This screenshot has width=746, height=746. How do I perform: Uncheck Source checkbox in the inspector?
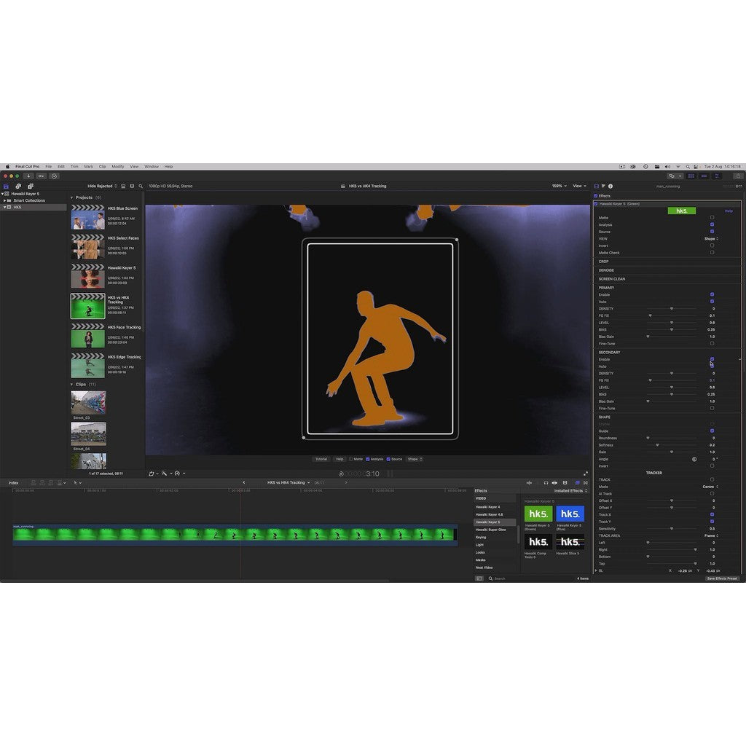click(x=712, y=231)
